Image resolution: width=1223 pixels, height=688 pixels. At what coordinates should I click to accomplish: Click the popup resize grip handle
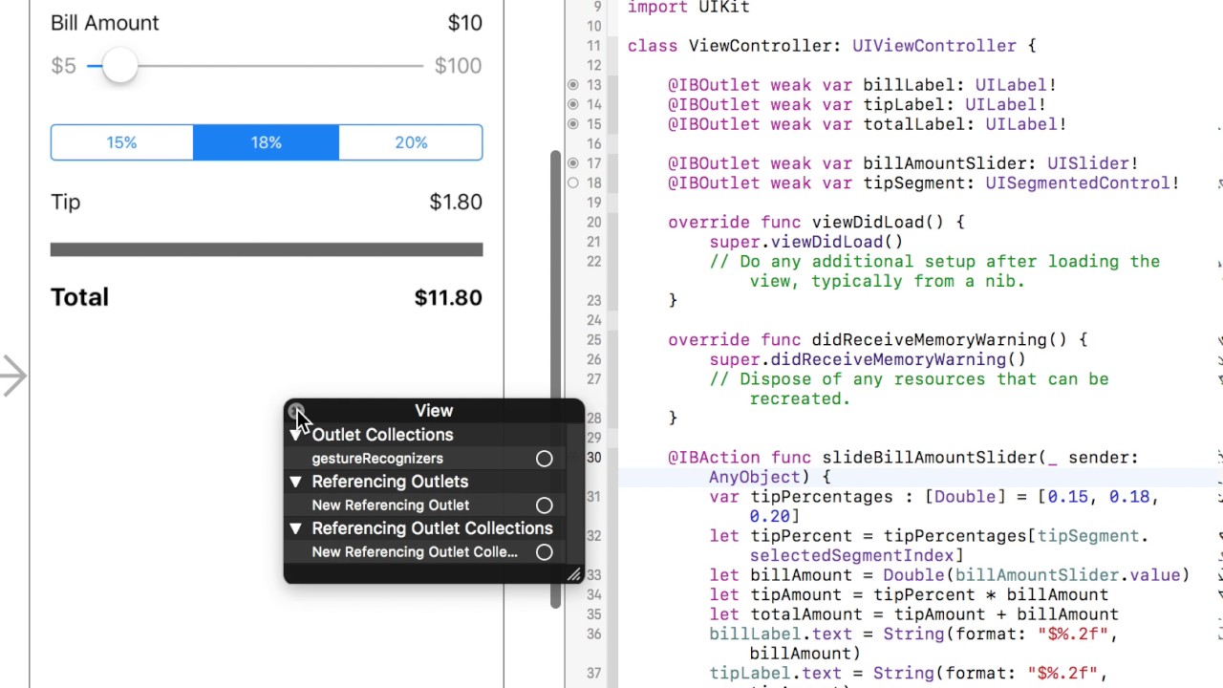click(573, 574)
